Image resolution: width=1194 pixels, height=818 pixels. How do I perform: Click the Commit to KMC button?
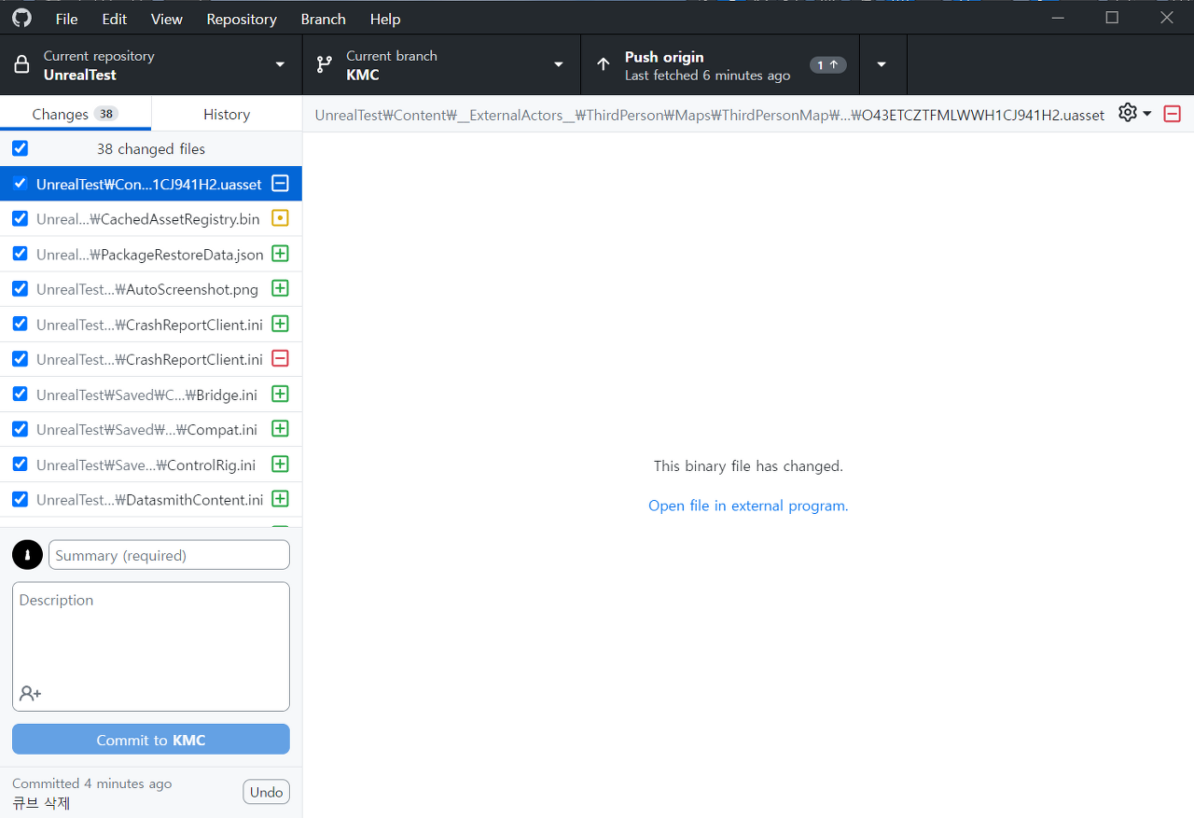coord(151,740)
